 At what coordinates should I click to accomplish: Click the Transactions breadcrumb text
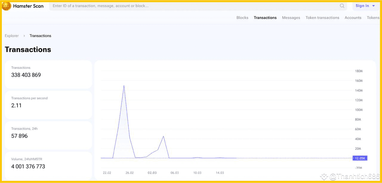point(40,36)
